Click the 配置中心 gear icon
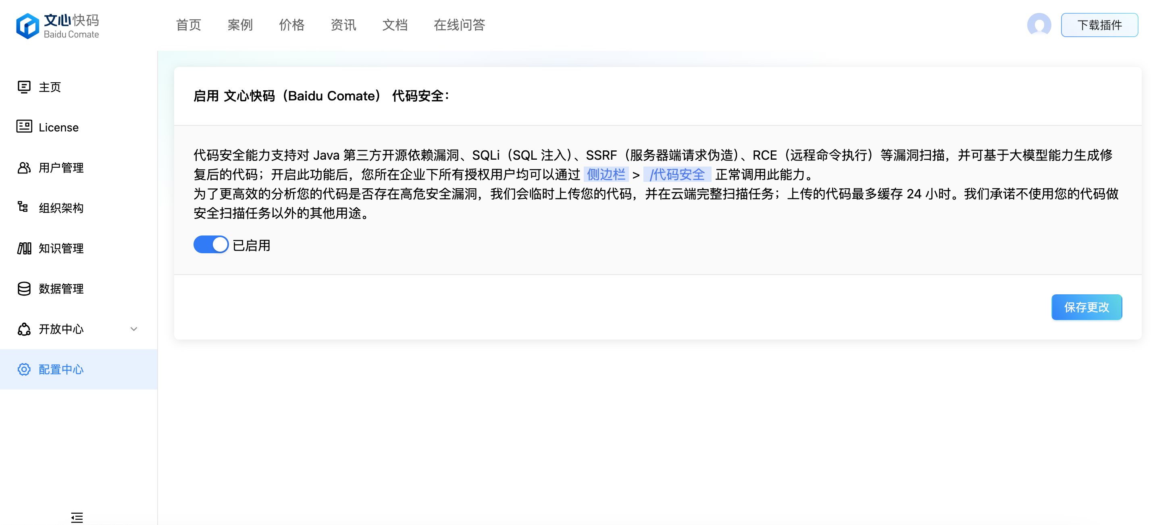This screenshot has width=1153, height=525. point(24,369)
